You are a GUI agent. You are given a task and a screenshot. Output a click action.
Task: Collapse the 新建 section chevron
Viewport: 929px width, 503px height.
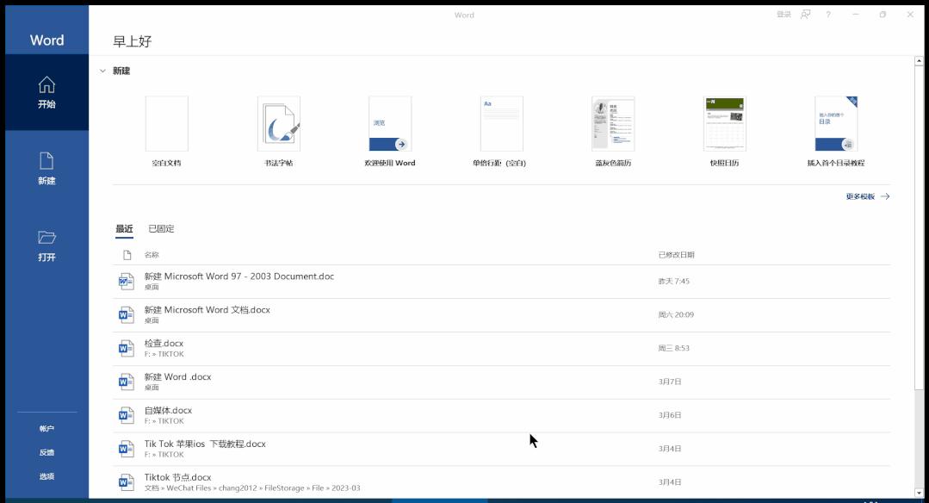click(x=101, y=71)
